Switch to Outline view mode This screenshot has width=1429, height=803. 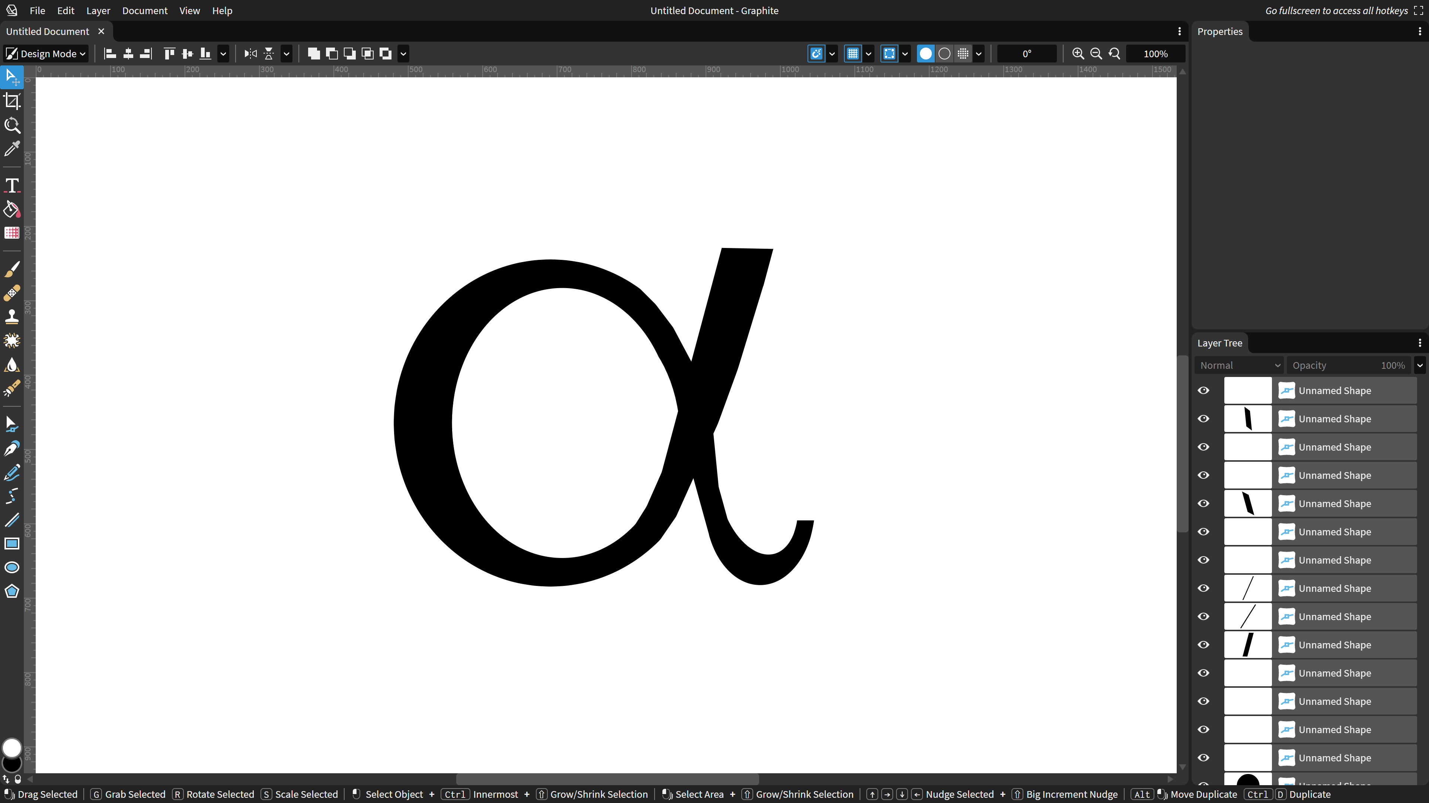(x=944, y=54)
